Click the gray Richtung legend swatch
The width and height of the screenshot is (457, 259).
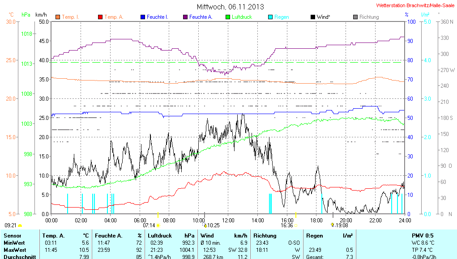pos(355,17)
